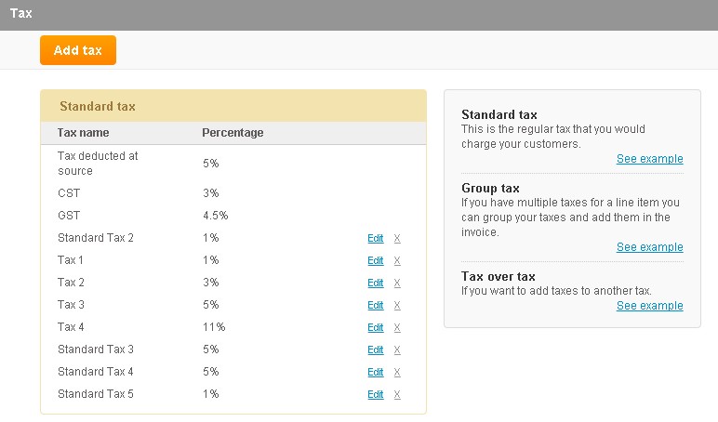Open Edit for Tax 1
This screenshot has width=718, height=422.
(376, 260)
